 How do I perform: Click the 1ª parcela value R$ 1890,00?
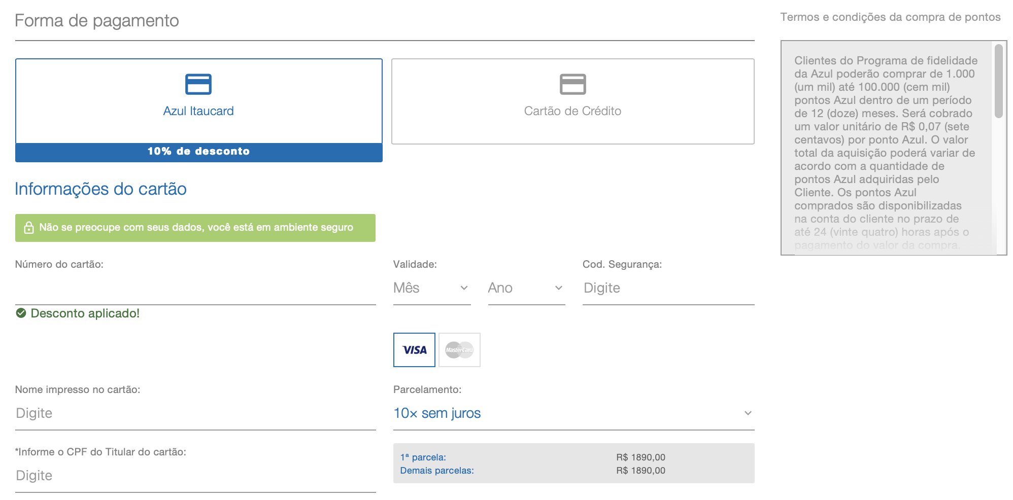pyautogui.click(x=640, y=457)
